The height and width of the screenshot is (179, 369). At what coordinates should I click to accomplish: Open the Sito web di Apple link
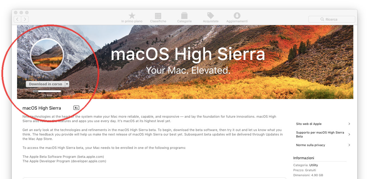tap(309, 124)
